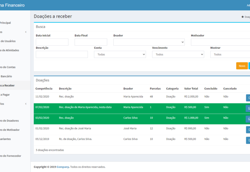
Task: Click the edit icon on the 05/12/2019 donation row
Action: [x=248, y=140]
